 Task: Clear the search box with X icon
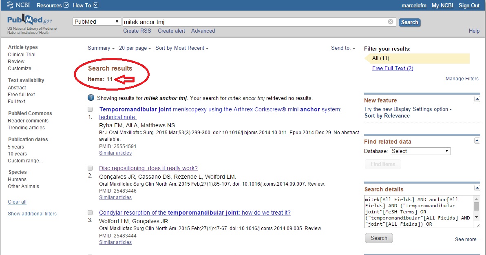coord(391,22)
